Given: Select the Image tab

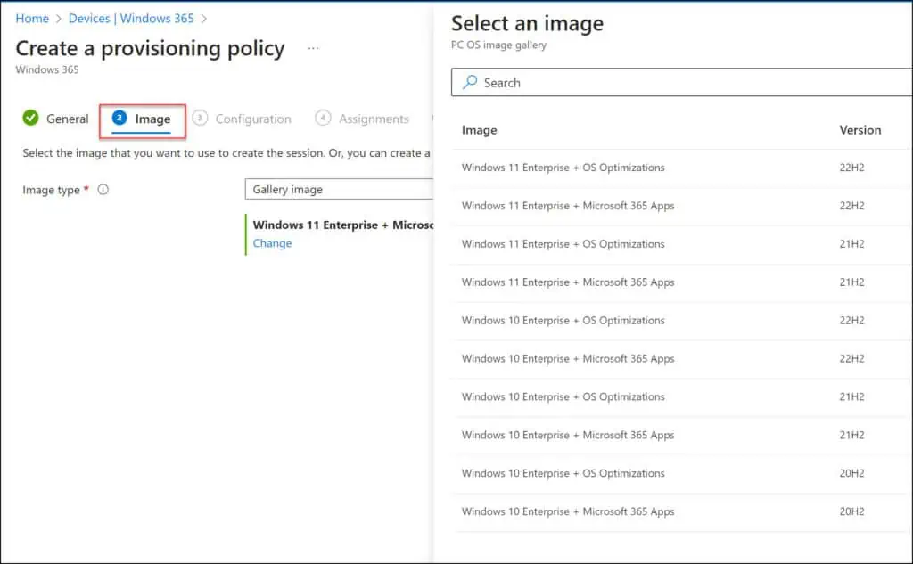Looking at the screenshot, I should [x=142, y=119].
